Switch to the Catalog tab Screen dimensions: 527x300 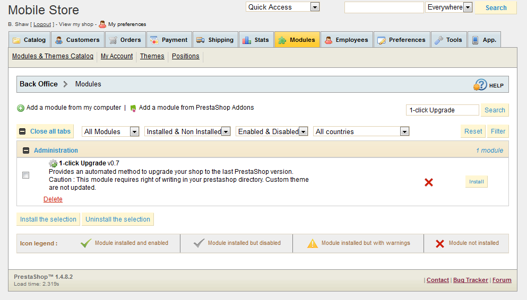click(x=30, y=40)
